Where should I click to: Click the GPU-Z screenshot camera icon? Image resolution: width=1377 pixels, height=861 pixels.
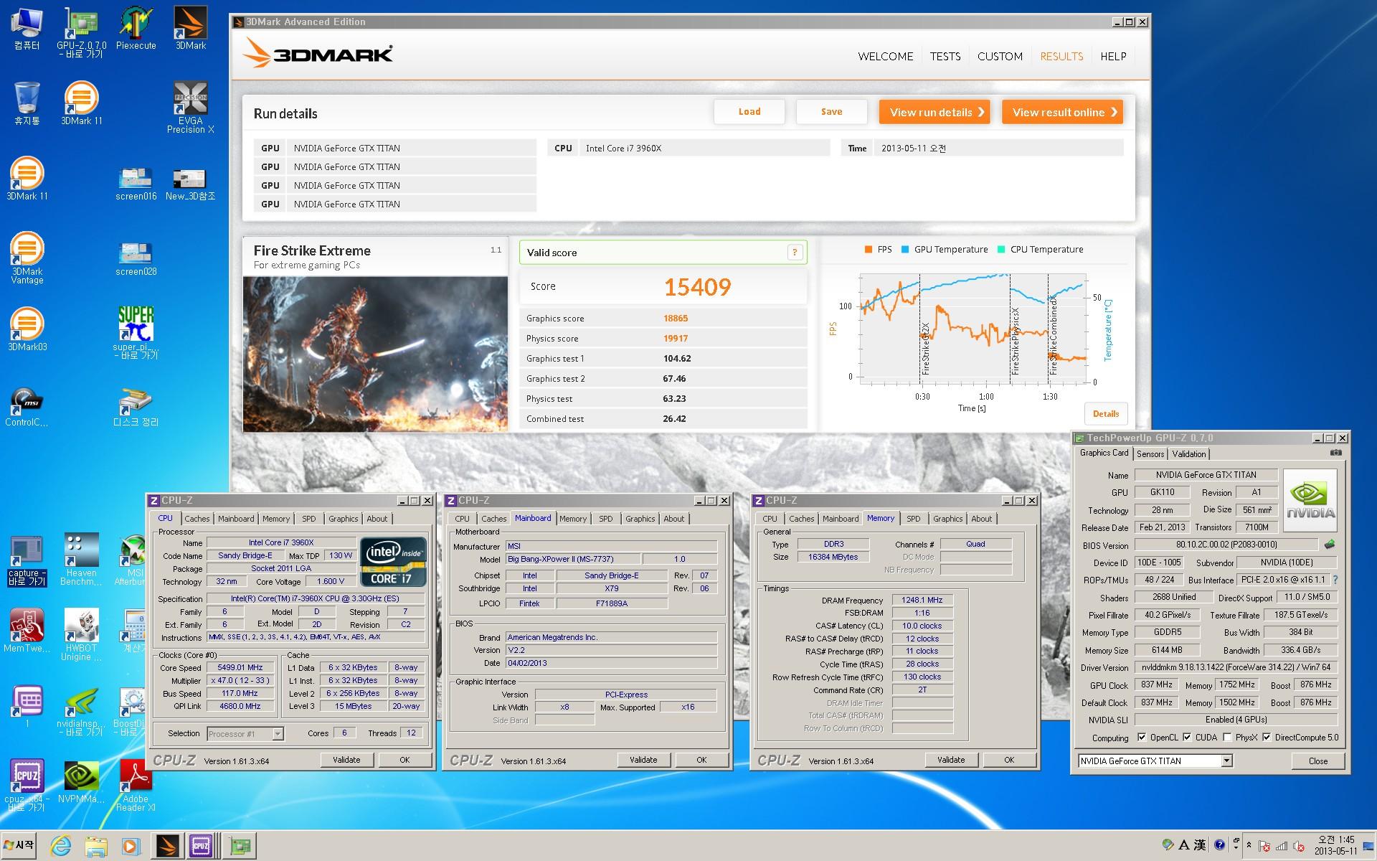pos(1335,453)
